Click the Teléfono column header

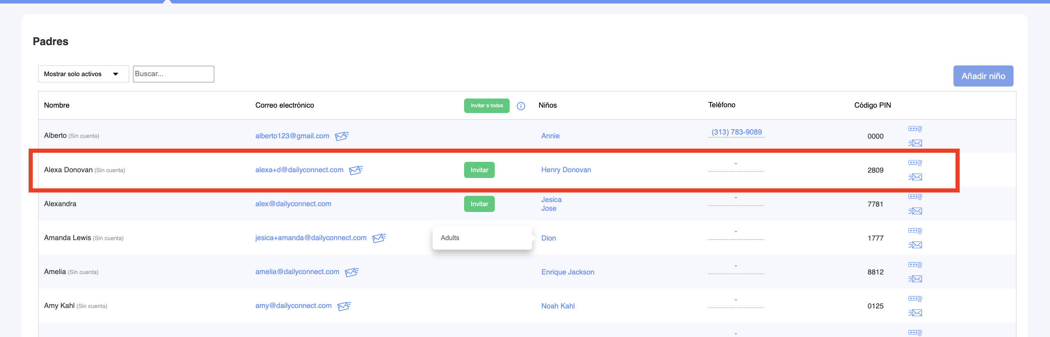[721, 105]
